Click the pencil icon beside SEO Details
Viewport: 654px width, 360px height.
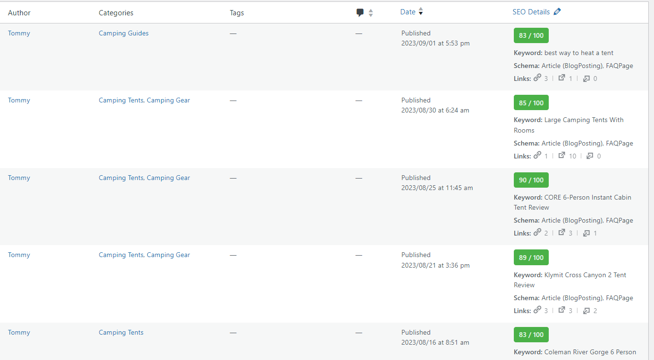557,11
